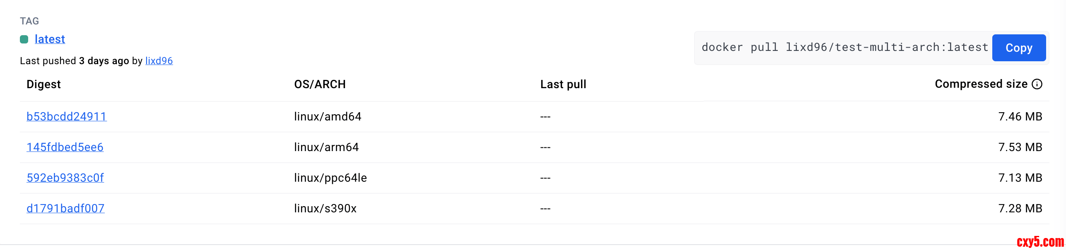
Task: Click the Compressed size column header
Action: [x=981, y=84]
